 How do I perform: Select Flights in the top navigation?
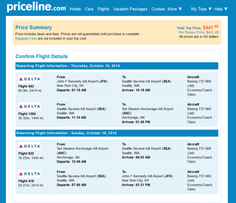click(x=103, y=9)
